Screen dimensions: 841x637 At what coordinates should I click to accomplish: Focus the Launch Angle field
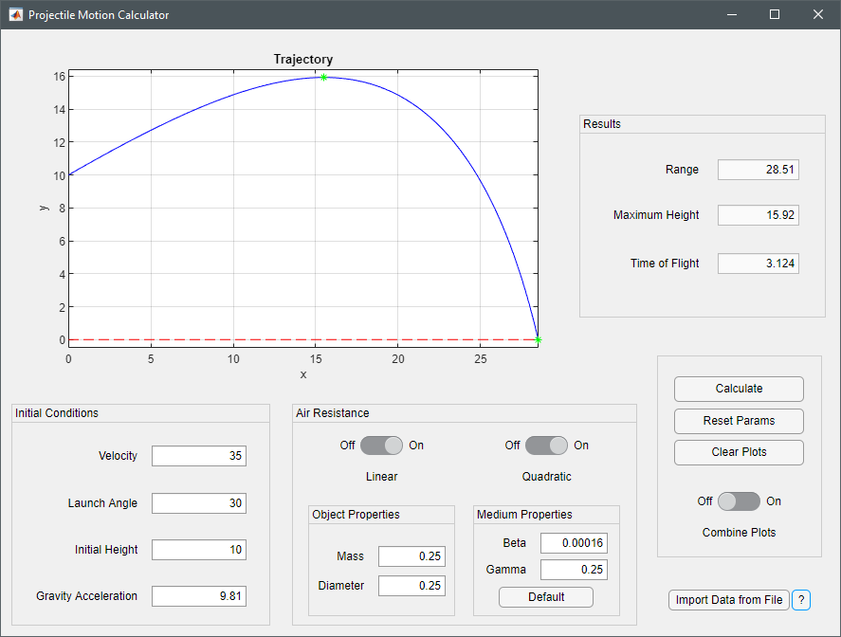(199, 503)
